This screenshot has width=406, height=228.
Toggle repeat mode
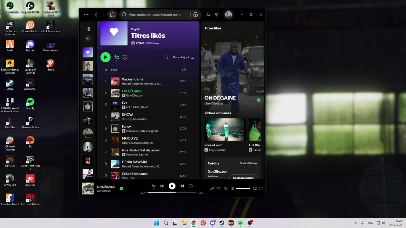[191, 186]
